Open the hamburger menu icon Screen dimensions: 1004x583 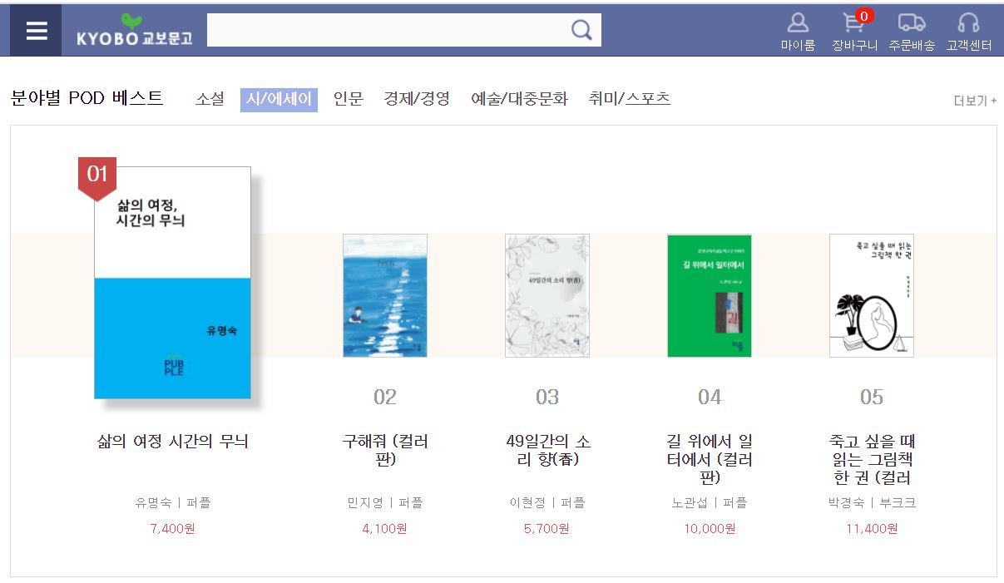point(36,31)
